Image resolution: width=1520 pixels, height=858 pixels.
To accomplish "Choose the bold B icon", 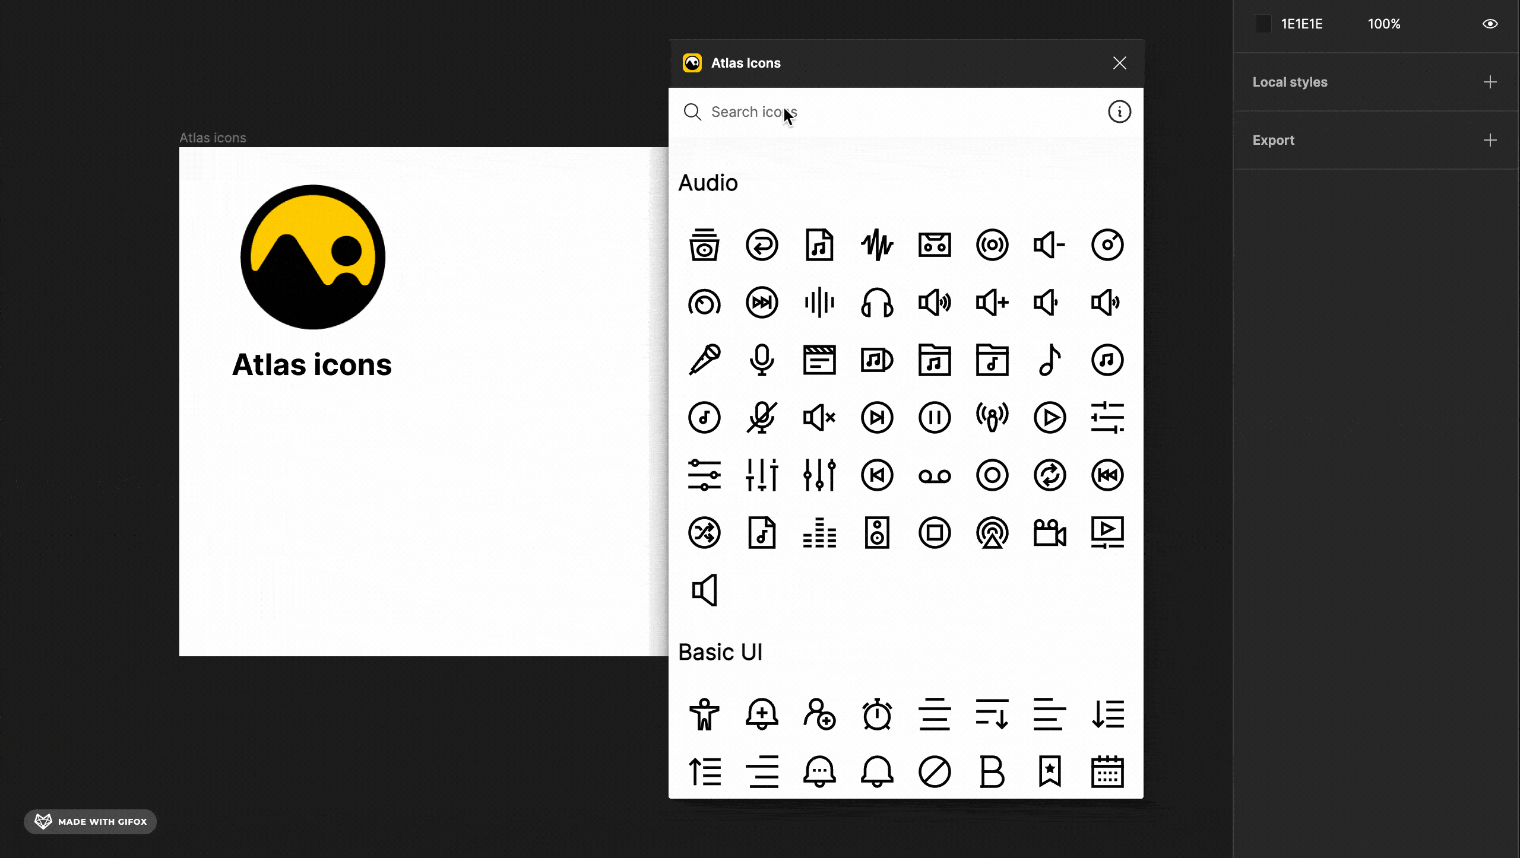I will (992, 772).
